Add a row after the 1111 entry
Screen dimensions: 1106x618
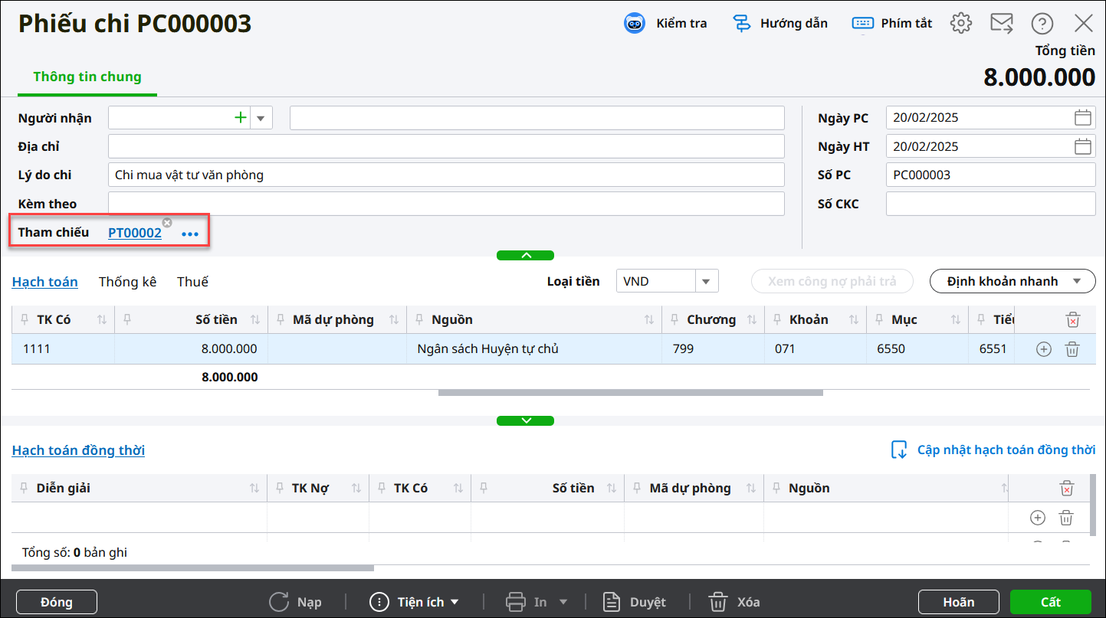(x=1043, y=349)
